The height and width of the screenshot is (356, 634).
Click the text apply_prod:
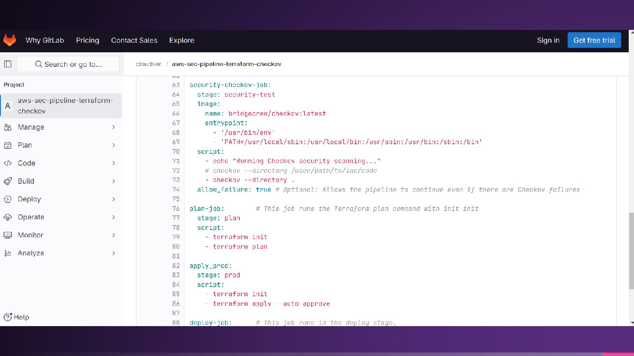tap(210, 265)
